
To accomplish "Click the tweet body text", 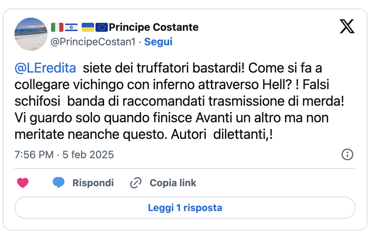I will pyautogui.click(x=179, y=101).
